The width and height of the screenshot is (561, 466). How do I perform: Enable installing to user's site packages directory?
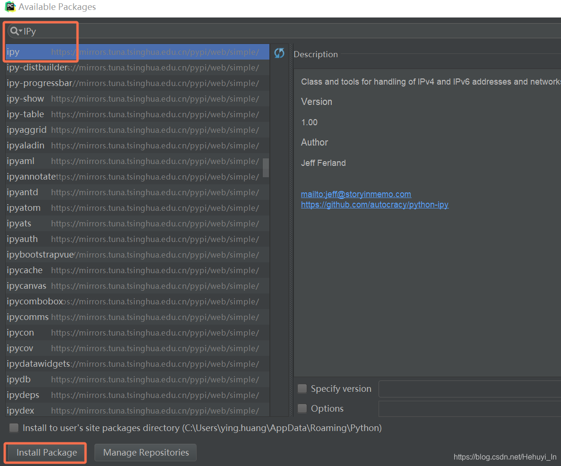(14, 428)
